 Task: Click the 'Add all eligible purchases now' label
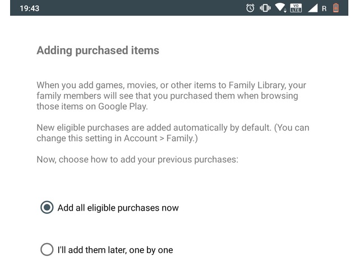[118, 208]
